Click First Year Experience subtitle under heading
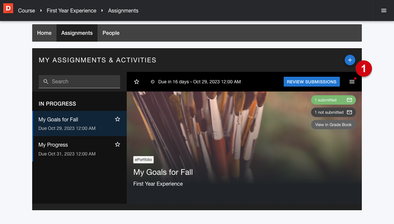 click(158, 184)
